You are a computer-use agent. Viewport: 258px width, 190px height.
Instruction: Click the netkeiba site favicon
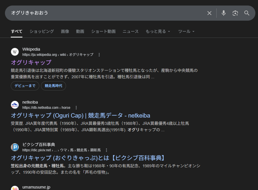point(15,105)
